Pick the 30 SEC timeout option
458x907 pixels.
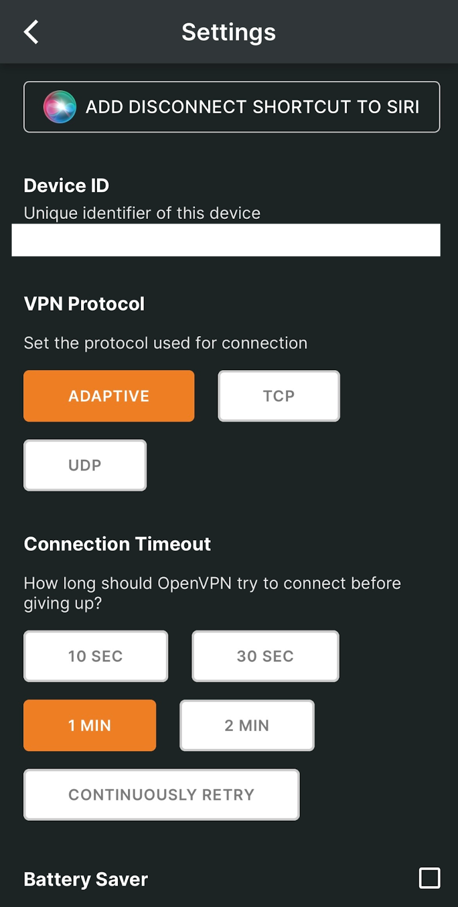tap(265, 656)
